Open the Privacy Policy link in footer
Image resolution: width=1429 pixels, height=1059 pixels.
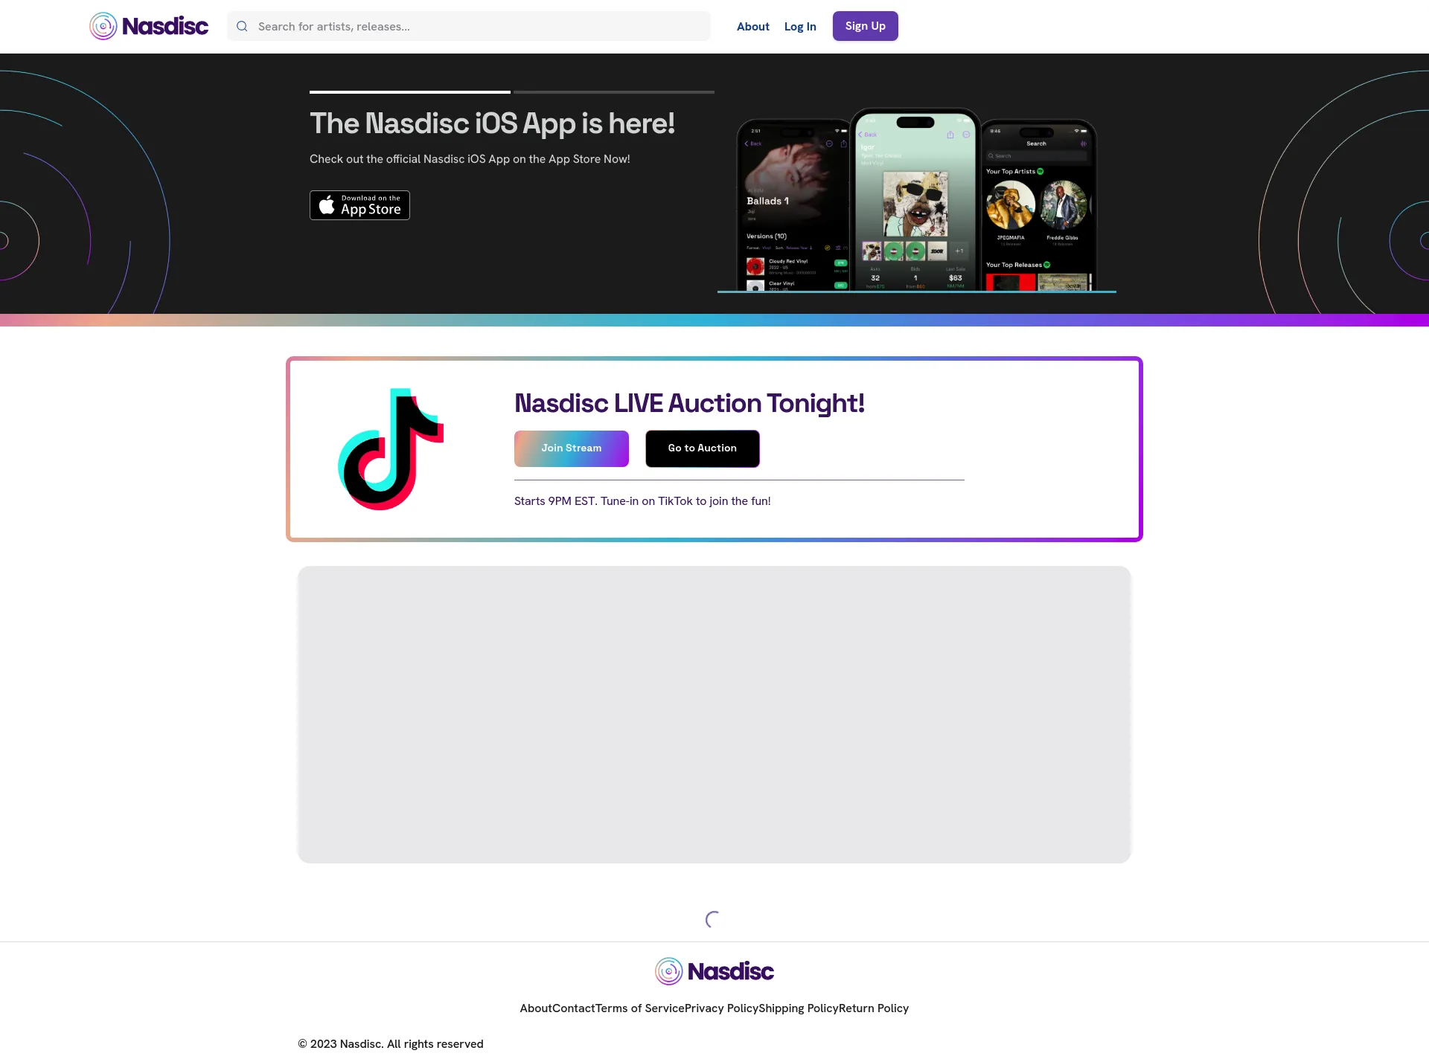(721, 1008)
